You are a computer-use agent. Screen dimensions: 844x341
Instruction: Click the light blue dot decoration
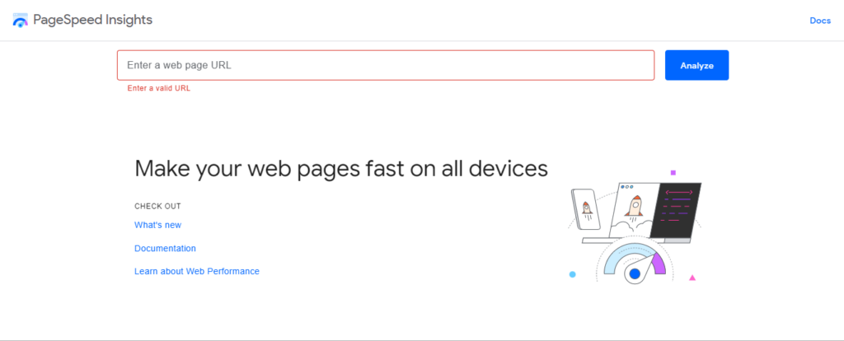pos(572,274)
